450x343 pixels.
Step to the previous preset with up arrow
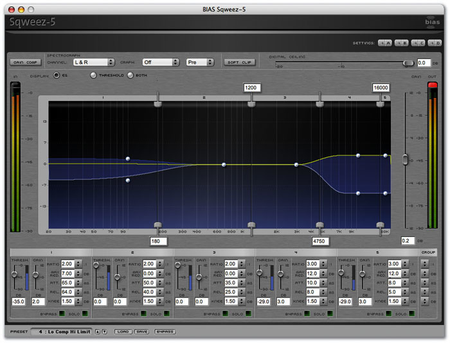(x=98, y=331)
